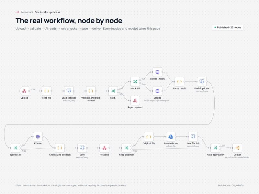The height and width of the screenshot is (194, 259).
Task: Open the Read file code node
Action: click(47, 91)
